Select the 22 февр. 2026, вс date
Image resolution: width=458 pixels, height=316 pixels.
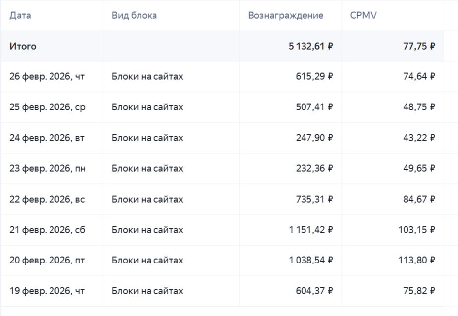coord(47,199)
